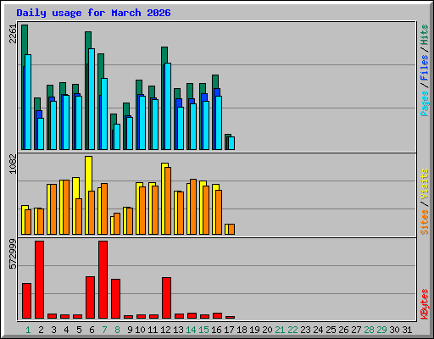The image size is (434, 339).
Task: Click the cyan pages bar for day 8
Action: (117, 136)
